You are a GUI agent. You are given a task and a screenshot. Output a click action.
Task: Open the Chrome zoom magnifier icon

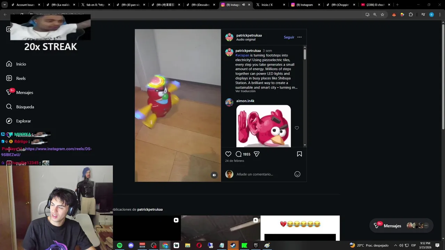(x=375, y=15)
